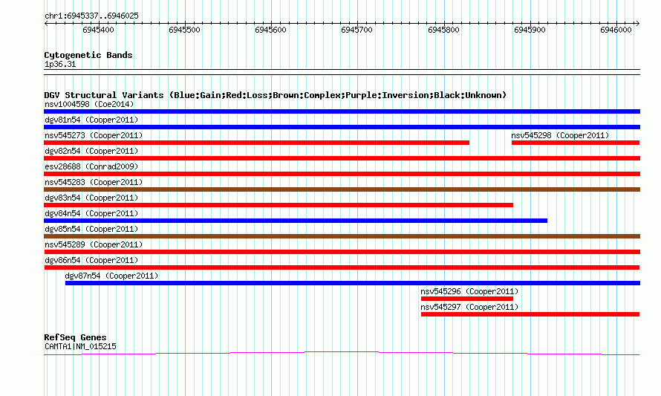Select the nsv545283 brown complex variant bar
Image resolution: width=661 pixels, height=396 pixels.
(x=342, y=189)
